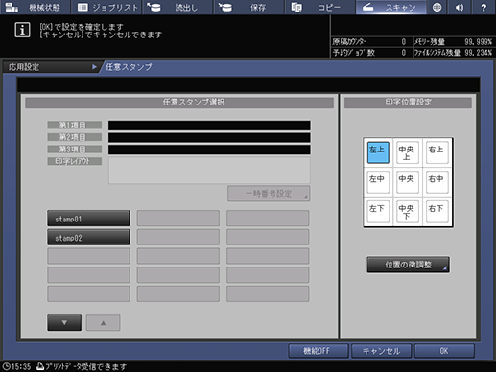Click the 印字レイアウト preview box

click(x=209, y=170)
